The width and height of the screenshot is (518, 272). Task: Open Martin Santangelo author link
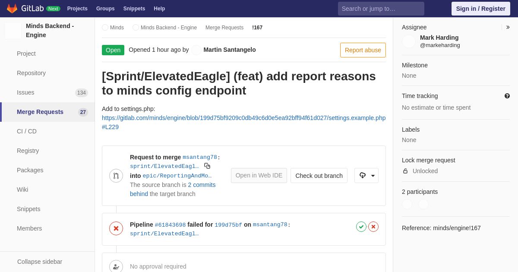tap(230, 50)
